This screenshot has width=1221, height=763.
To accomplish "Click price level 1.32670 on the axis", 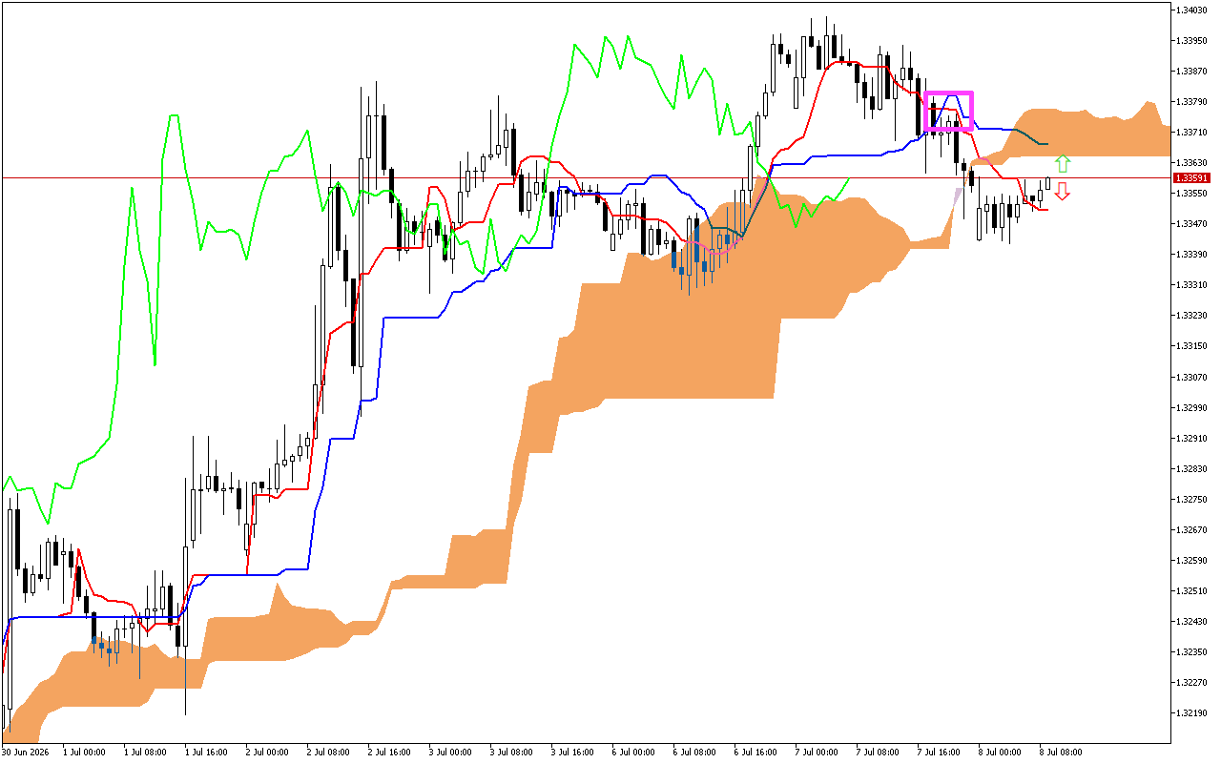I will (1192, 530).
